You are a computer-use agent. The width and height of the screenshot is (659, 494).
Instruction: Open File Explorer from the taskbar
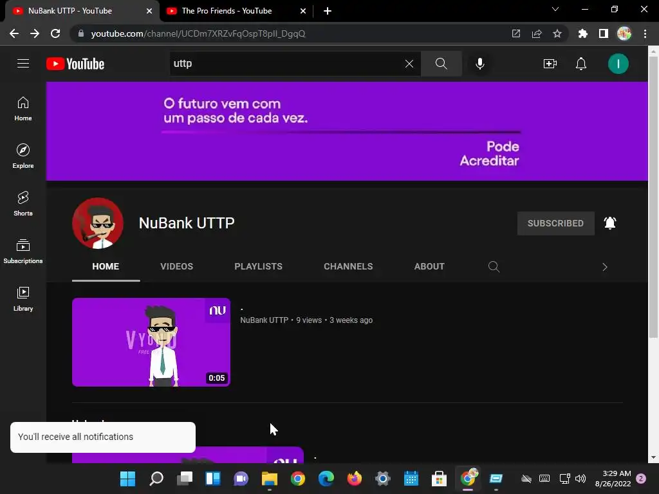[270, 479]
